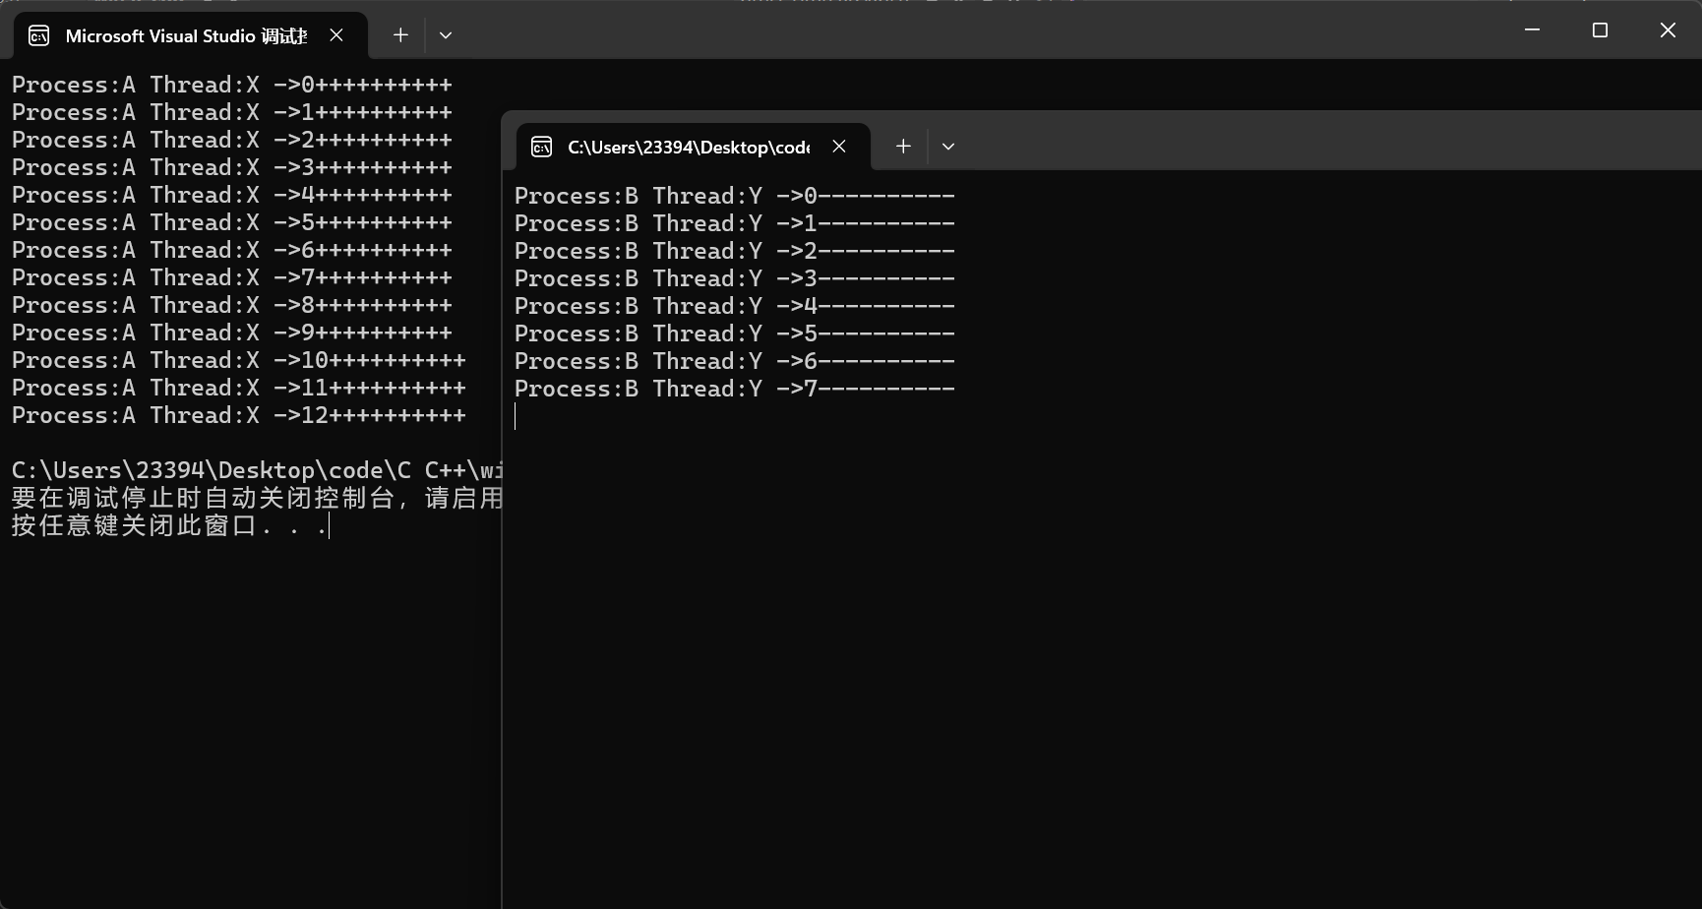Click the "Process:B Thread:Y ->7" output line

734,390
